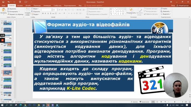Copy the selection with Копировать
The image size is (191, 107).
coord(13,12)
